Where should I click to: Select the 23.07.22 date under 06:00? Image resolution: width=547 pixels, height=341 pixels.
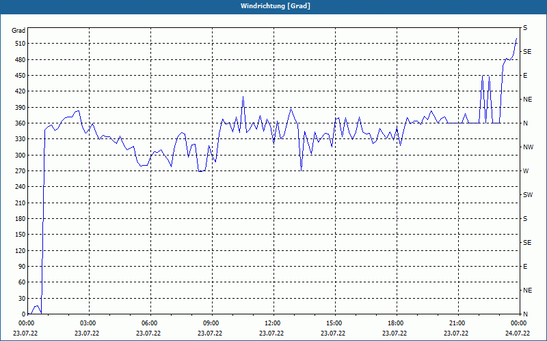(x=148, y=333)
